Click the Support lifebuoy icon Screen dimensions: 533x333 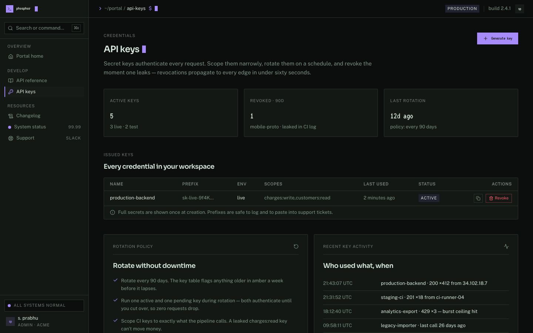click(11, 138)
